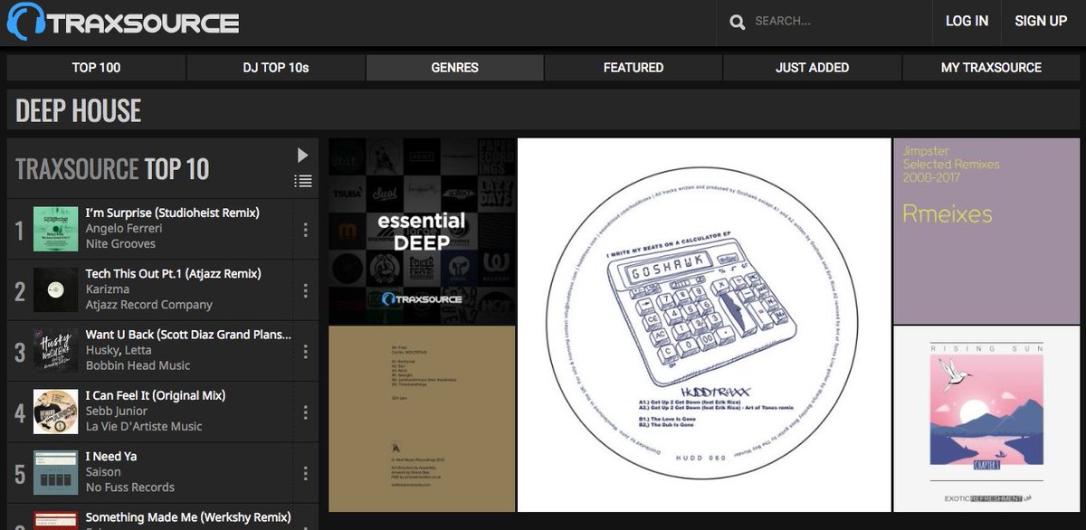
Task: Open label Nite Grooves
Action: coord(120,243)
